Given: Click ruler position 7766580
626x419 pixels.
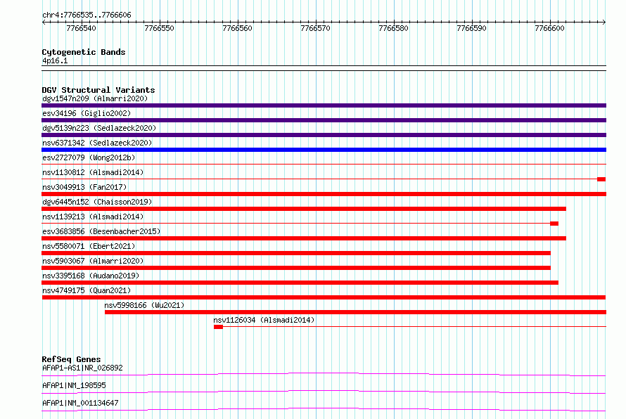Looking at the screenshot, I should click(394, 28).
